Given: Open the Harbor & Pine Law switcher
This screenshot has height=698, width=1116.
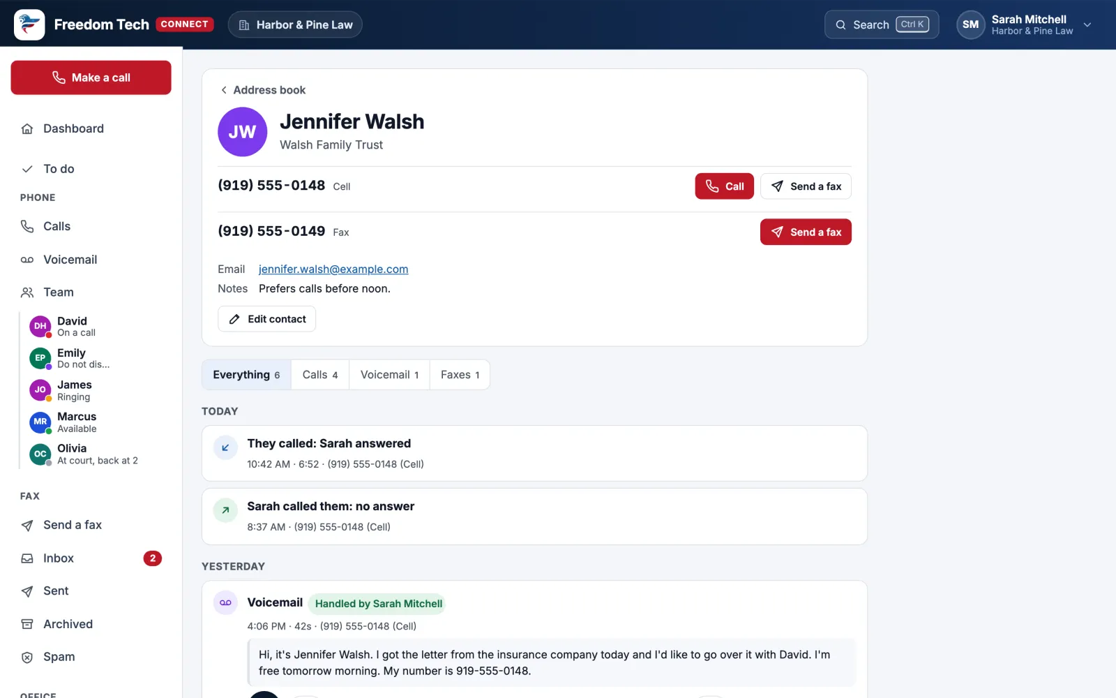Looking at the screenshot, I should 295,24.
